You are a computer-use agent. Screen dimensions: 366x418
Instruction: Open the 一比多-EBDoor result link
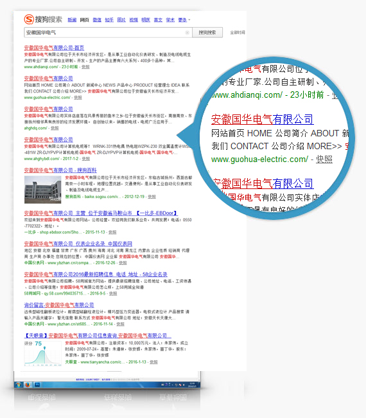click(101, 213)
